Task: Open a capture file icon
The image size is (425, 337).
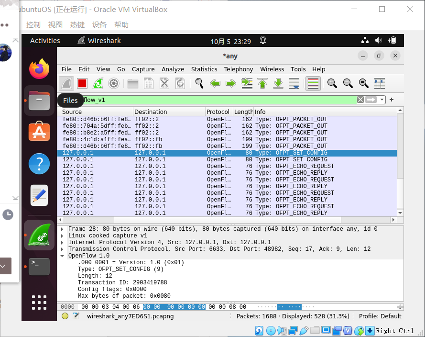Action: click(133, 83)
